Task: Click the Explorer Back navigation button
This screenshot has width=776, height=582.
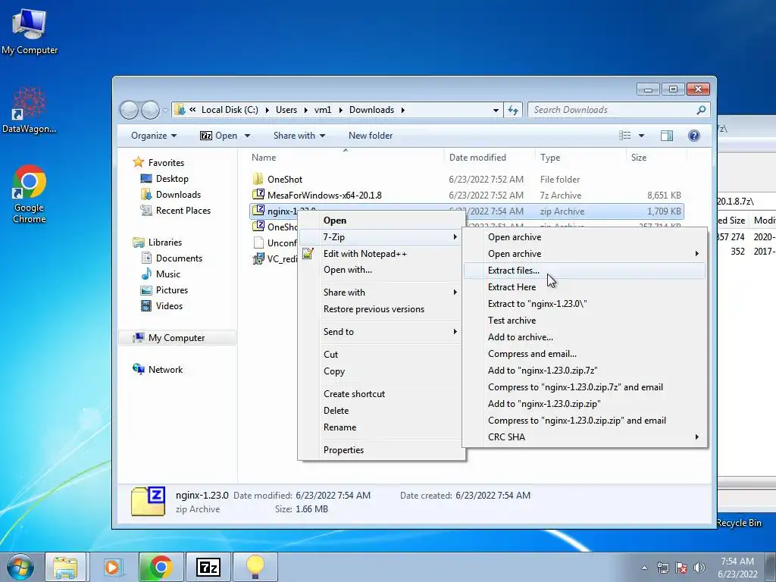Action: click(129, 110)
